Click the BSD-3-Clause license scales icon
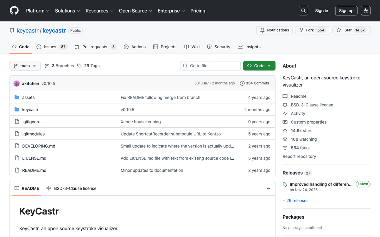Screen dimensions: 380x237 49,188
